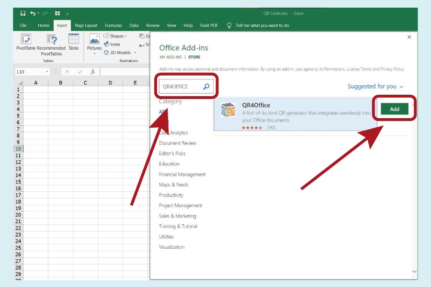
Task: Switch to the Home ribbon tab
Action: point(44,25)
